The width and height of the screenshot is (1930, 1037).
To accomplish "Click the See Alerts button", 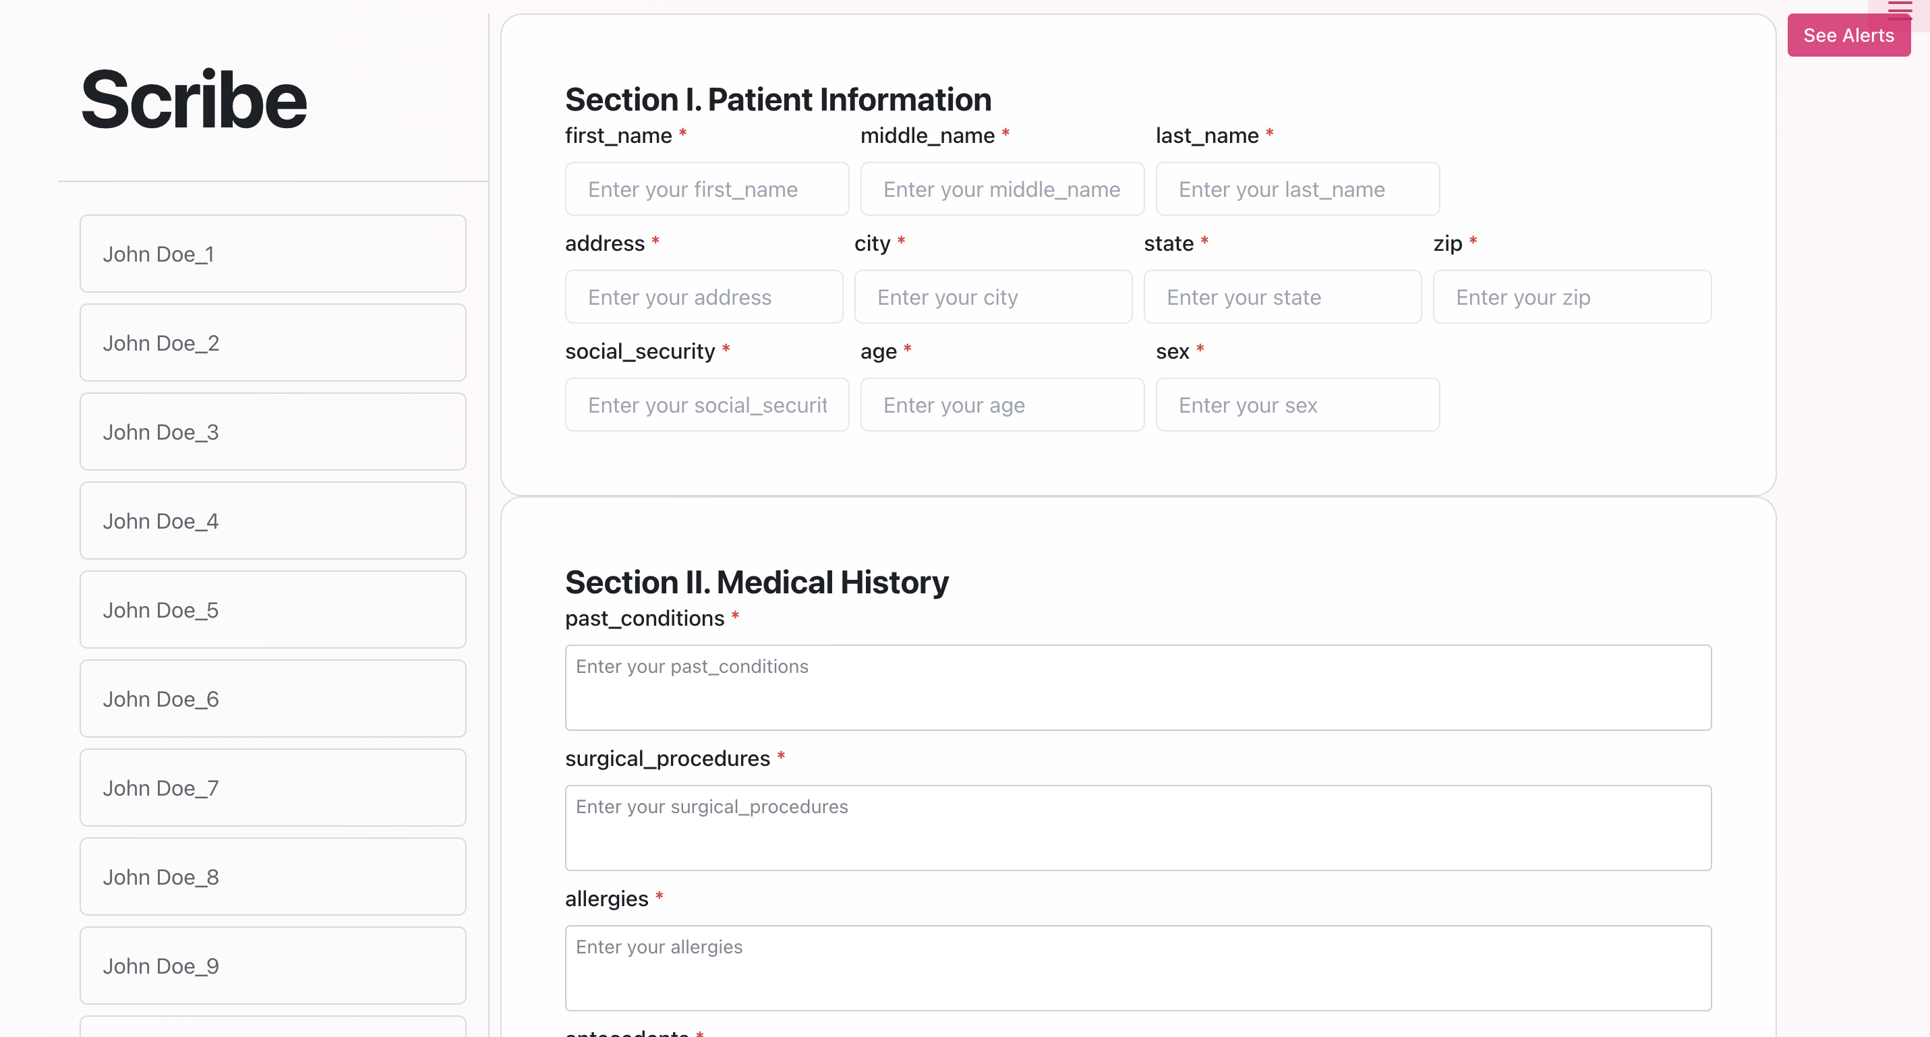I will click(x=1848, y=35).
